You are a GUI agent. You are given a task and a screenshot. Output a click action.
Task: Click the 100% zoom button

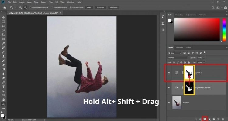[x=89, y=8]
